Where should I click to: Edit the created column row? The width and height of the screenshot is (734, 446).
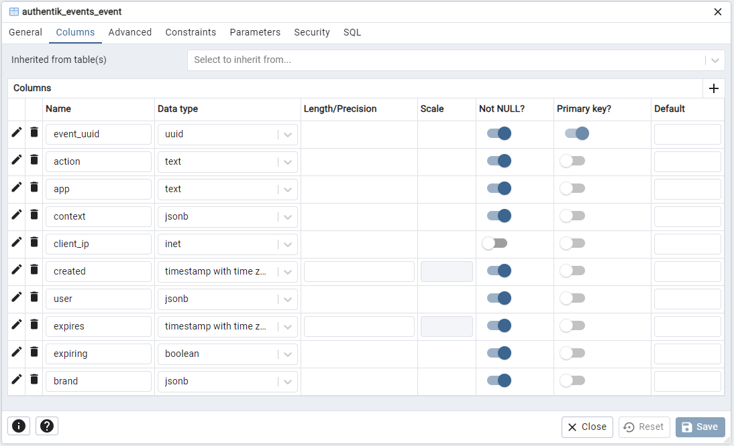16,270
